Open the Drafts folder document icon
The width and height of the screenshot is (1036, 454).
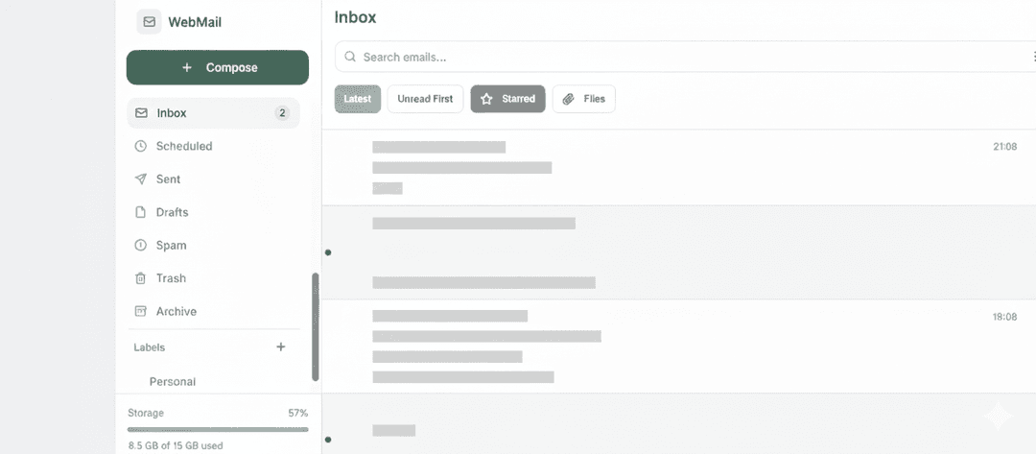[141, 212]
